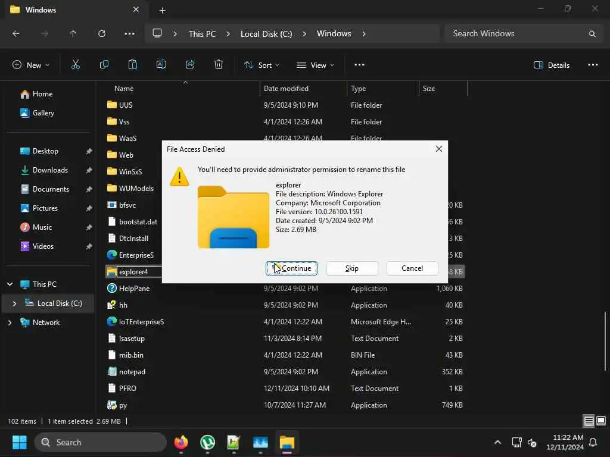Click the search magnifier icon
This screenshot has height=457, width=610.
pos(592,34)
